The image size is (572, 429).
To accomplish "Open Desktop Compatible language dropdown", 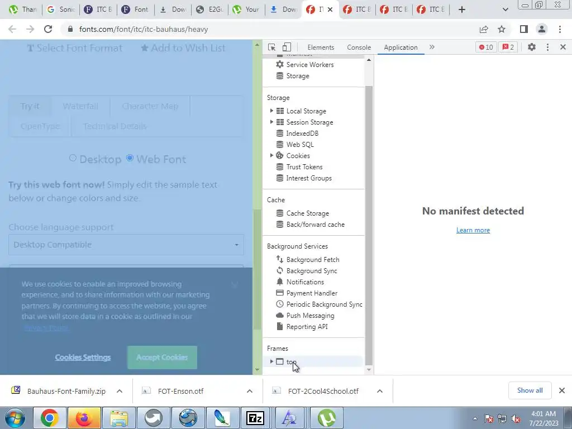I will [x=126, y=245].
